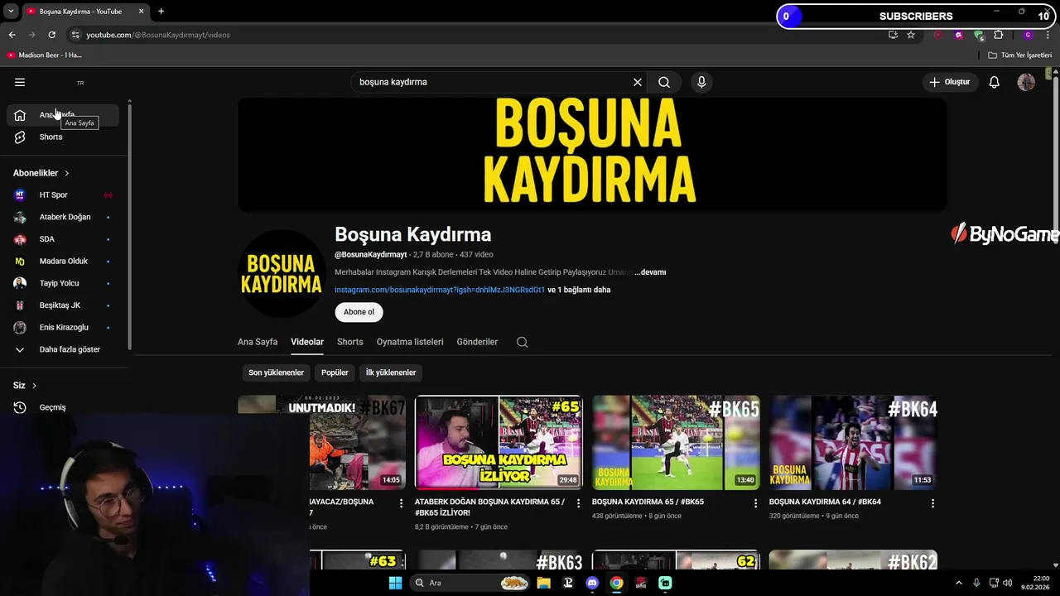Viewport: 1060px width, 596px height.
Task: Select the Videolar tab
Action: point(307,342)
